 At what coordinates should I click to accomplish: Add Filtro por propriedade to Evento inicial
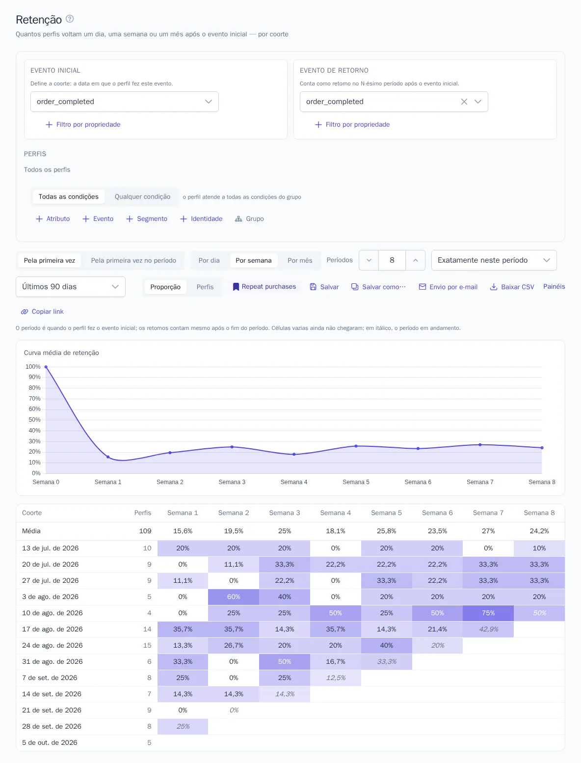tap(83, 125)
